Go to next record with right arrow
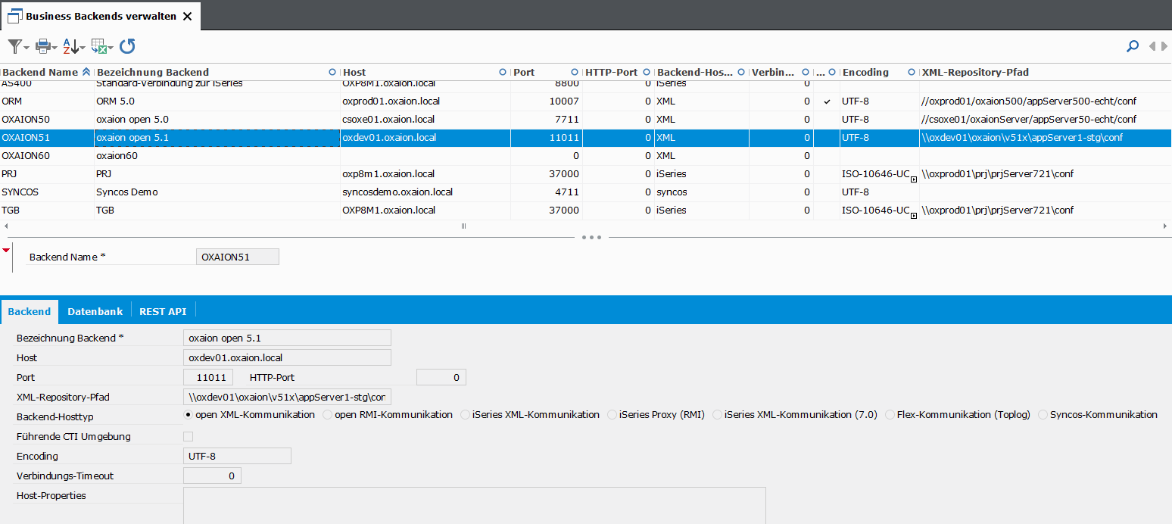 (1163, 46)
